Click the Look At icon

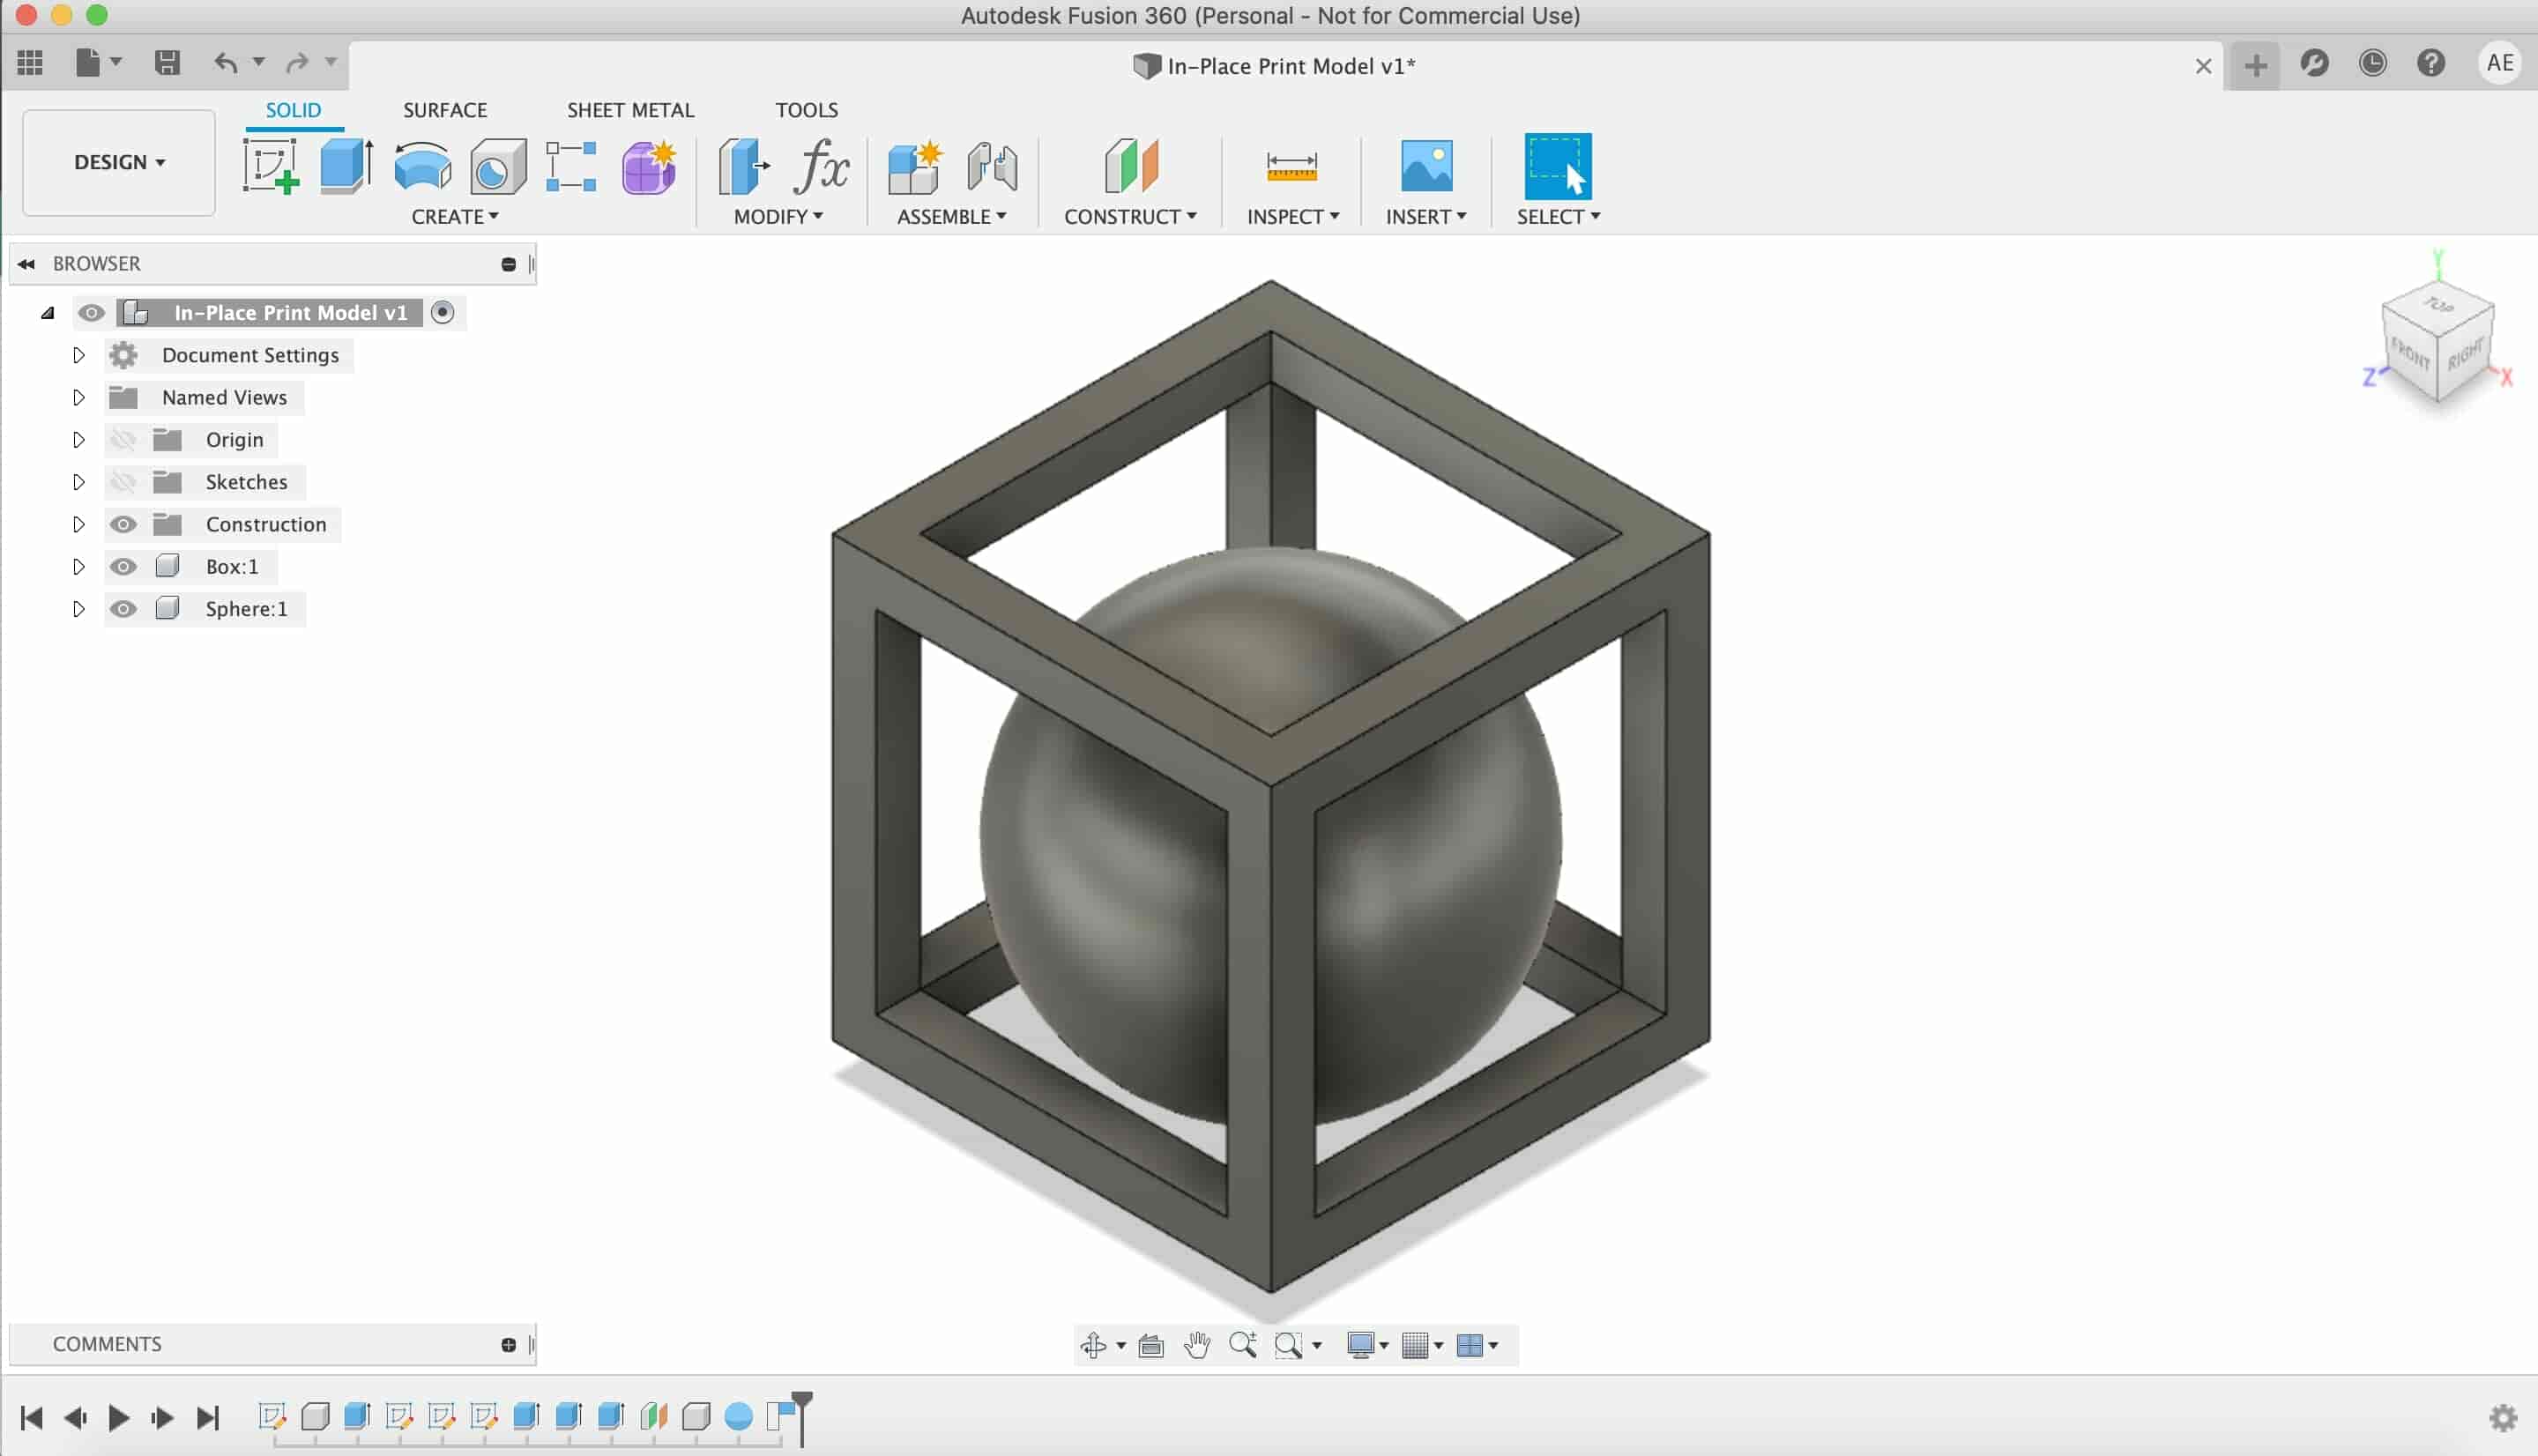point(1151,1346)
